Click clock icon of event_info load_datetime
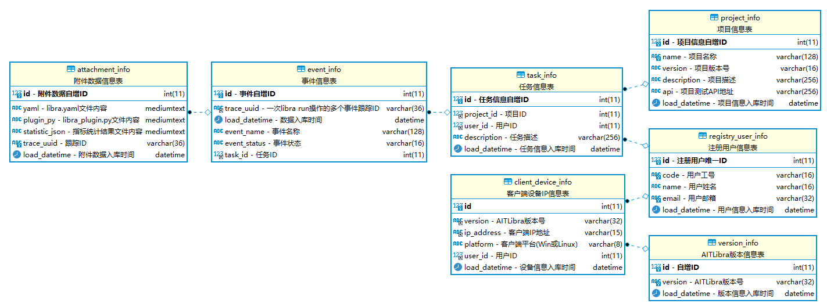 coord(219,120)
